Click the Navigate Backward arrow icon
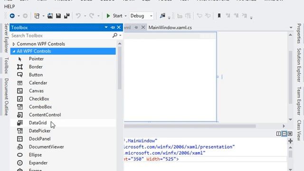The height and width of the screenshot is (171, 304). coord(12,16)
